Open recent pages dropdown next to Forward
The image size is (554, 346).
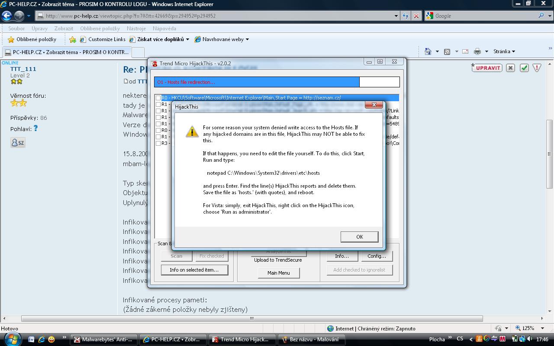coord(29,16)
